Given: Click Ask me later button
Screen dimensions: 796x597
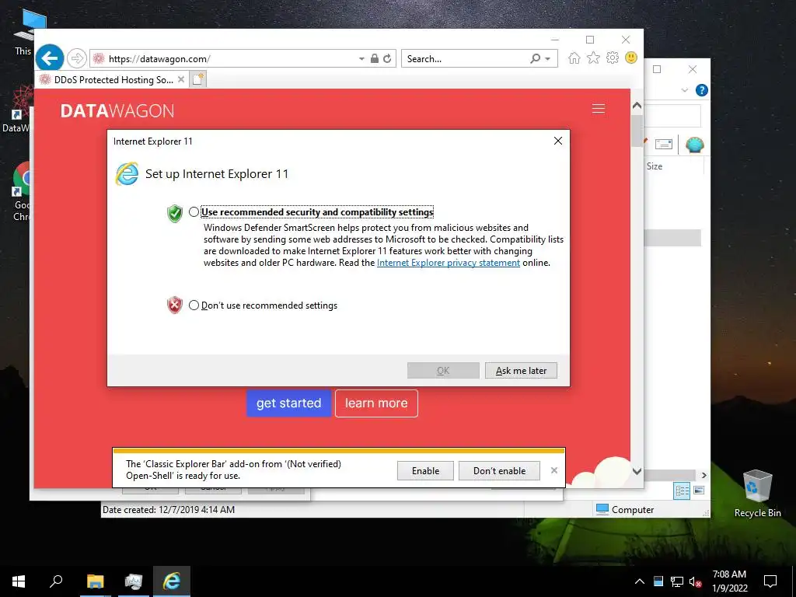Looking at the screenshot, I should (x=521, y=371).
